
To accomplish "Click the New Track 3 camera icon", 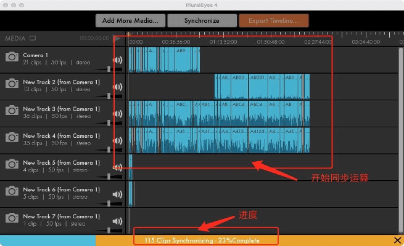I will pos(12,111).
